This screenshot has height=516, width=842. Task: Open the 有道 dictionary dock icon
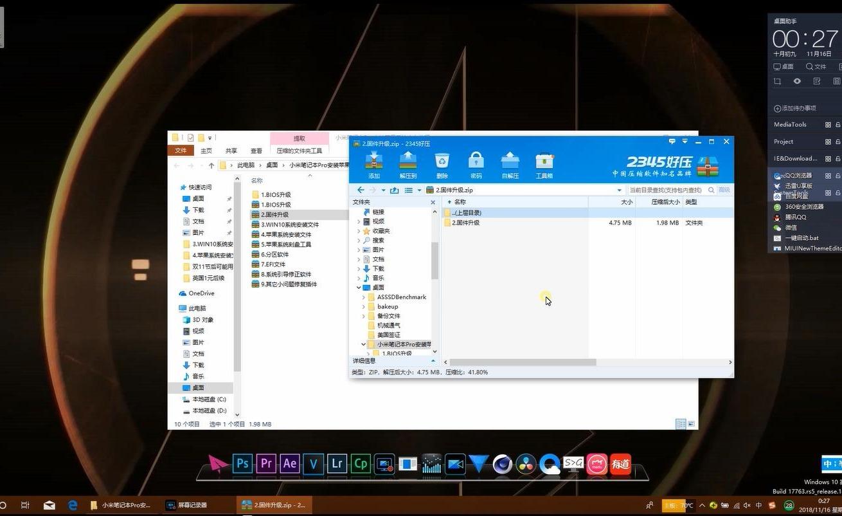click(x=620, y=464)
